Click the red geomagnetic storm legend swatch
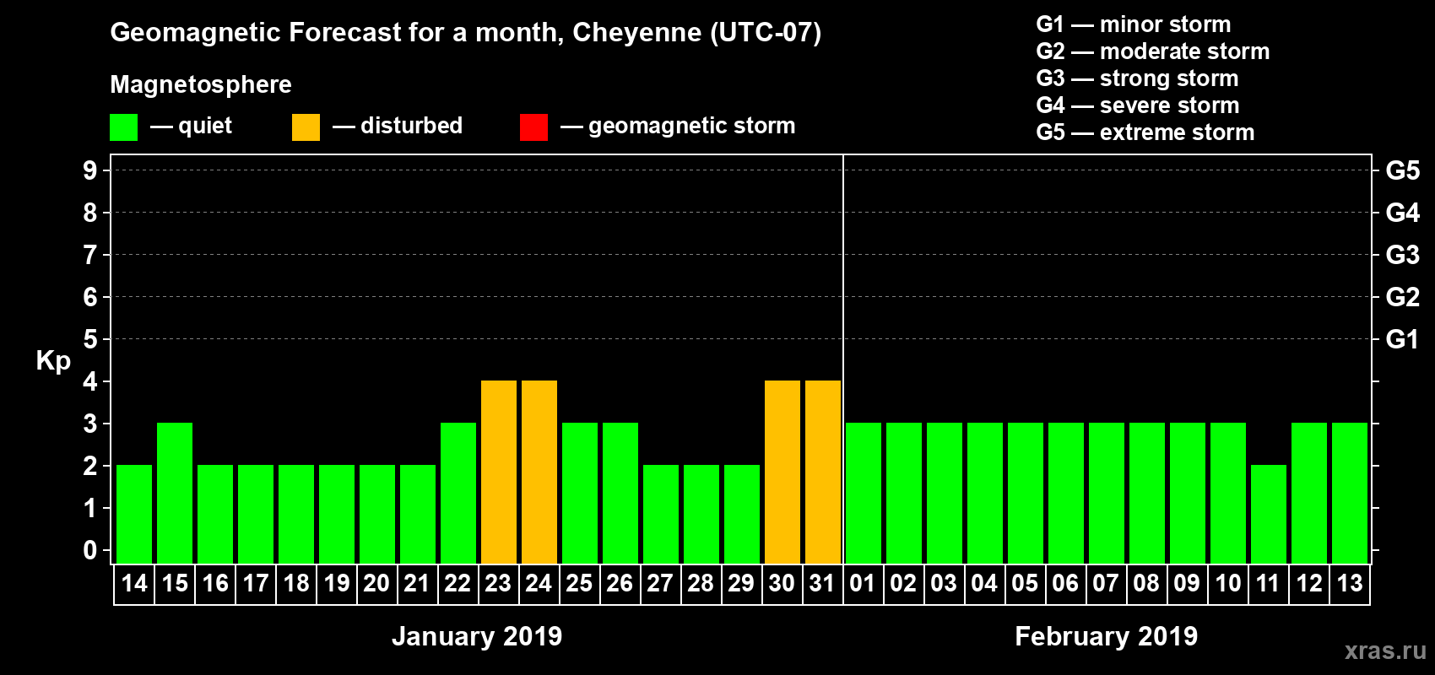 point(533,127)
